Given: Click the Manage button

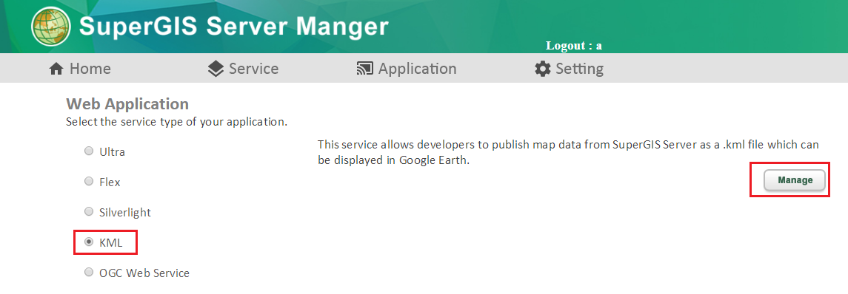Looking at the screenshot, I should click(795, 180).
